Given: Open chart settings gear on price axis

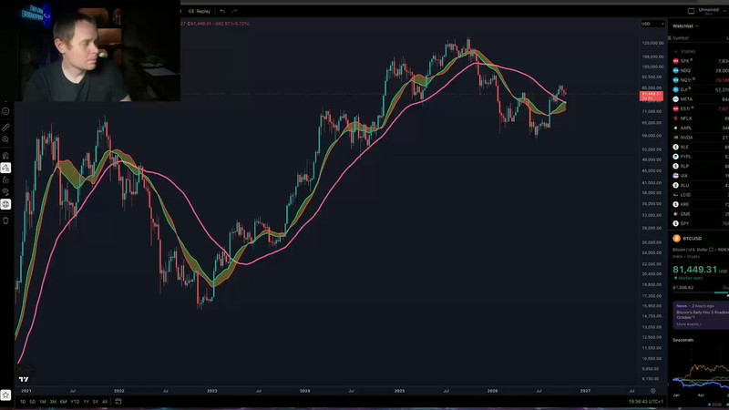Looking at the screenshot, I should 652,391.
